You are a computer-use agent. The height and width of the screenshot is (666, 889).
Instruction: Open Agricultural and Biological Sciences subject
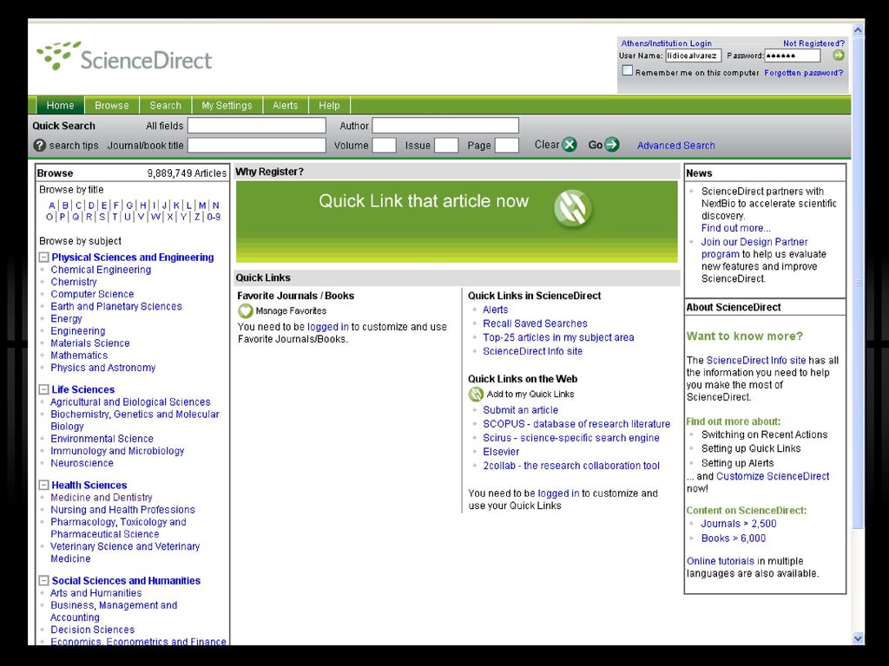(x=130, y=402)
